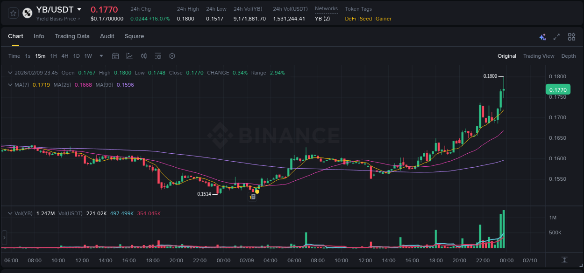Expand the extra time intervals dropdown
This screenshot has width=584, height=273.
[100, 56]
